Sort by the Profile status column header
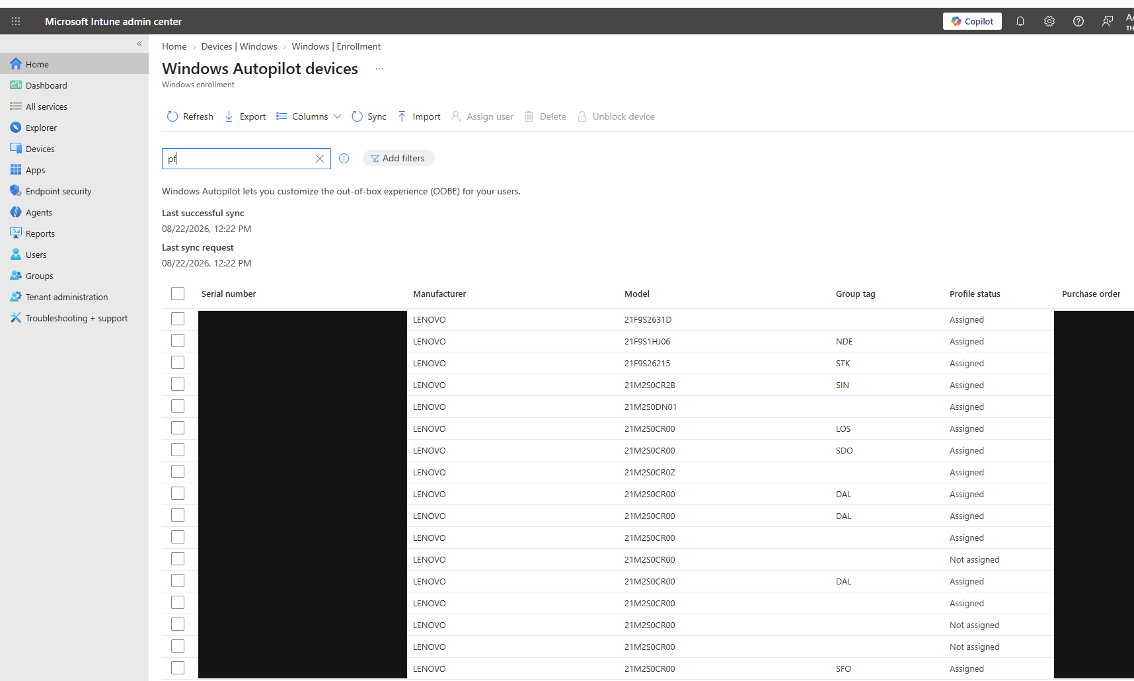This screenshot has height=681, width=1134. 975,294
